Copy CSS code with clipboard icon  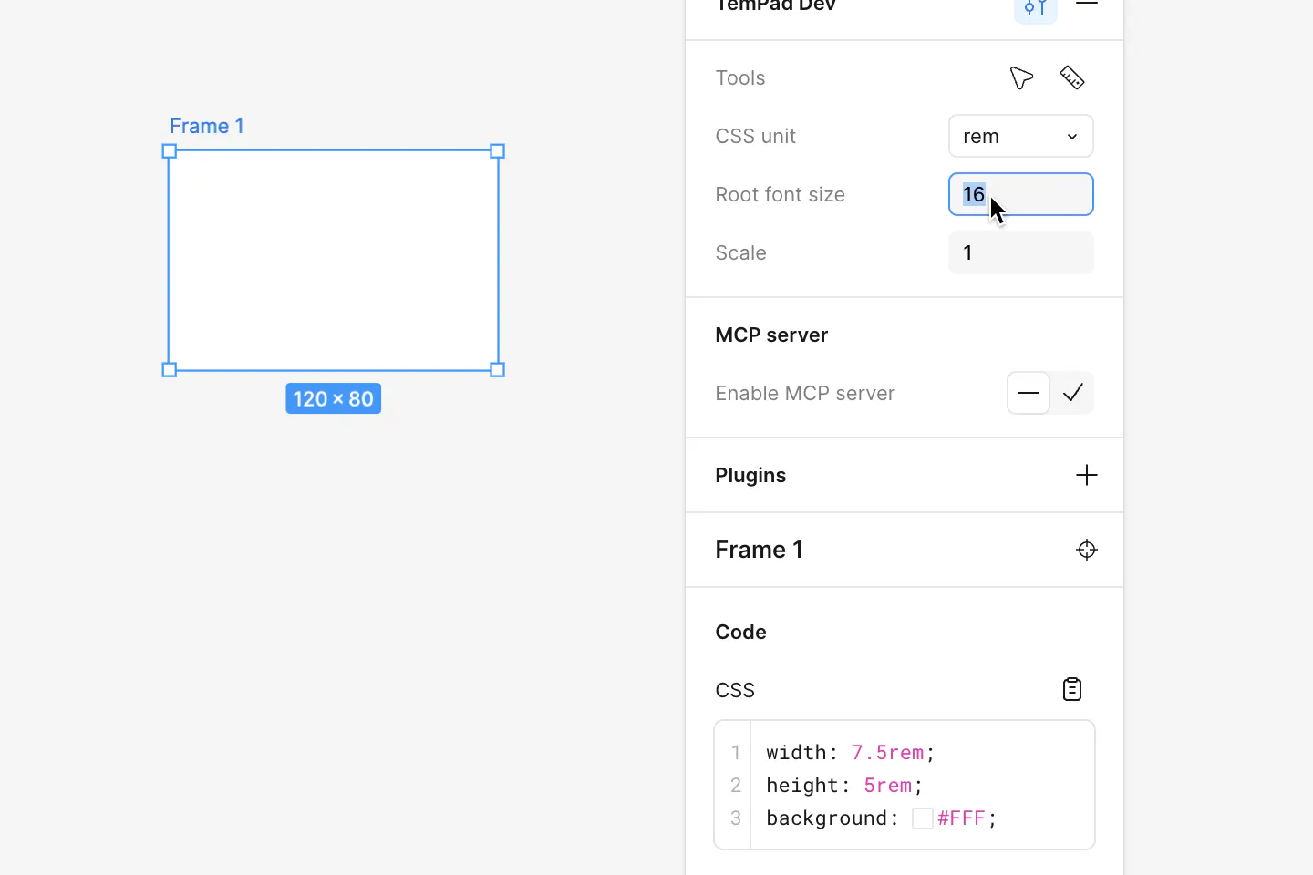1072,690
